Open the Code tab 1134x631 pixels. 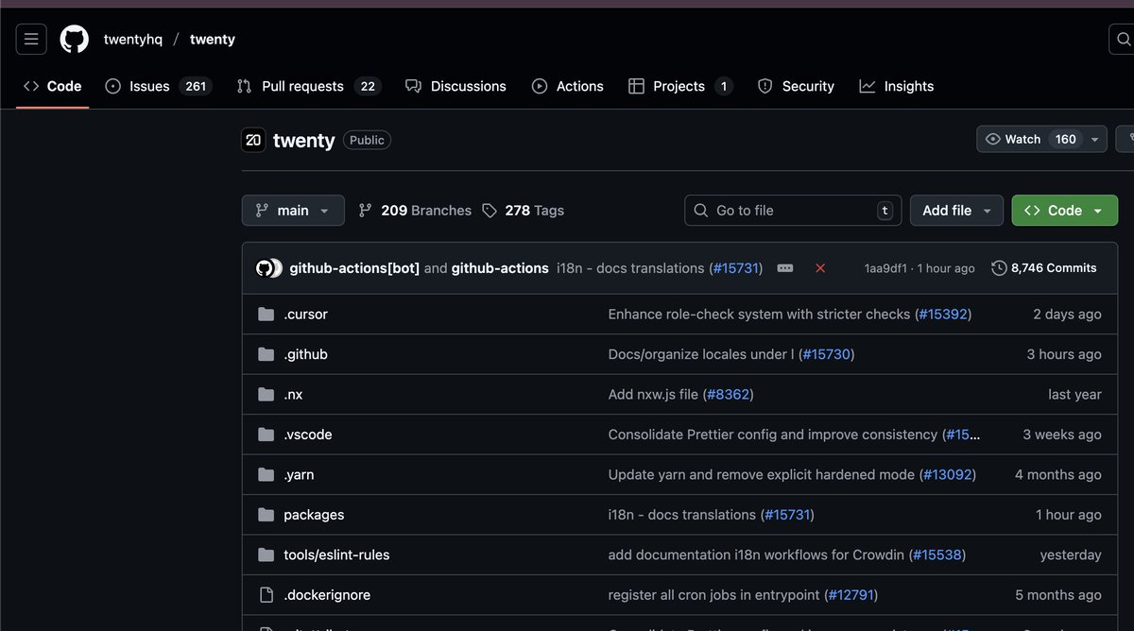[x=53, y=86]
